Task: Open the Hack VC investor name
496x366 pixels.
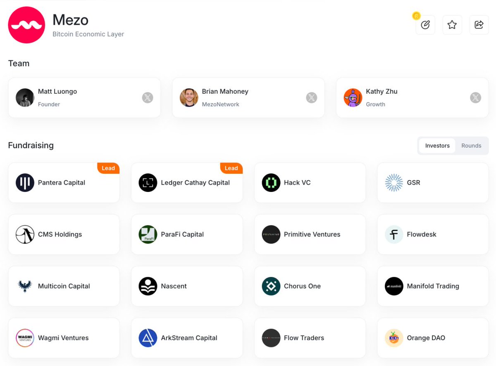Action: pyautogui.click(x=297, y=183)
